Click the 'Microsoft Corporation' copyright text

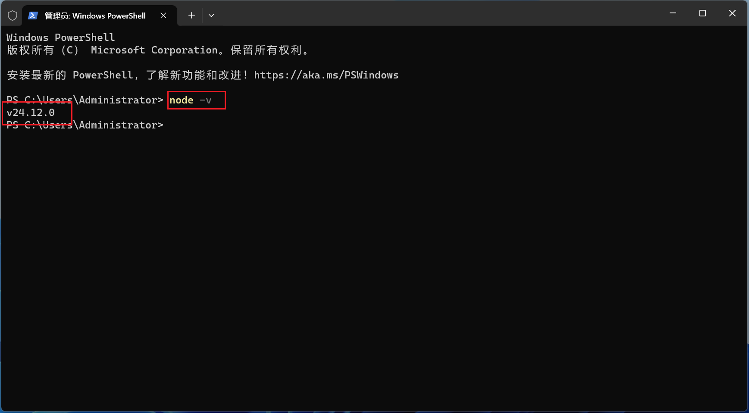[154, 50]
